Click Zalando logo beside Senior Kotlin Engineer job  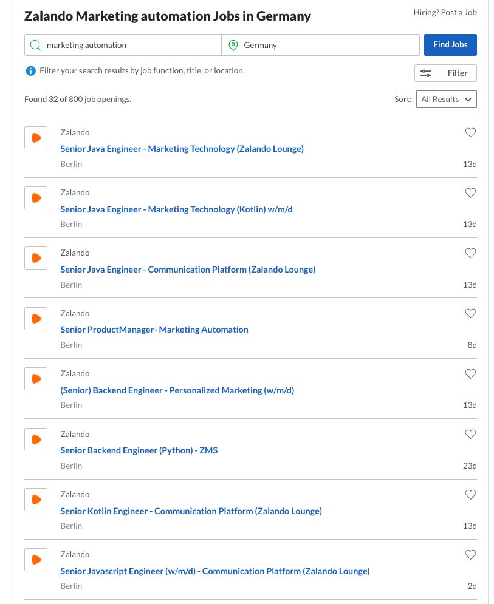tap(36, 500)
